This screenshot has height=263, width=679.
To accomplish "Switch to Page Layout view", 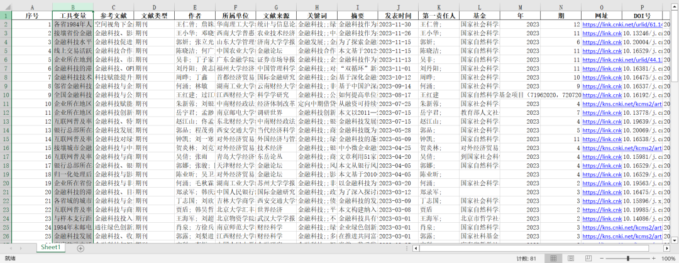I will pos(570,258).
